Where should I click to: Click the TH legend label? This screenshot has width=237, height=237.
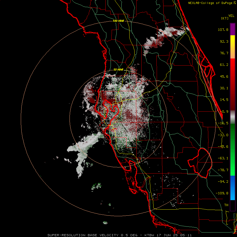tap(226, 205)
